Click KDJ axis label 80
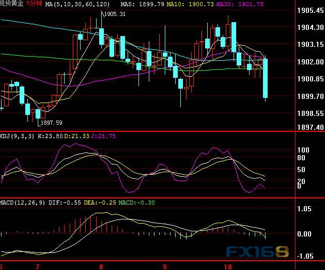The height and width of the screenshot is (270, 325). click(x=301, y=158)
